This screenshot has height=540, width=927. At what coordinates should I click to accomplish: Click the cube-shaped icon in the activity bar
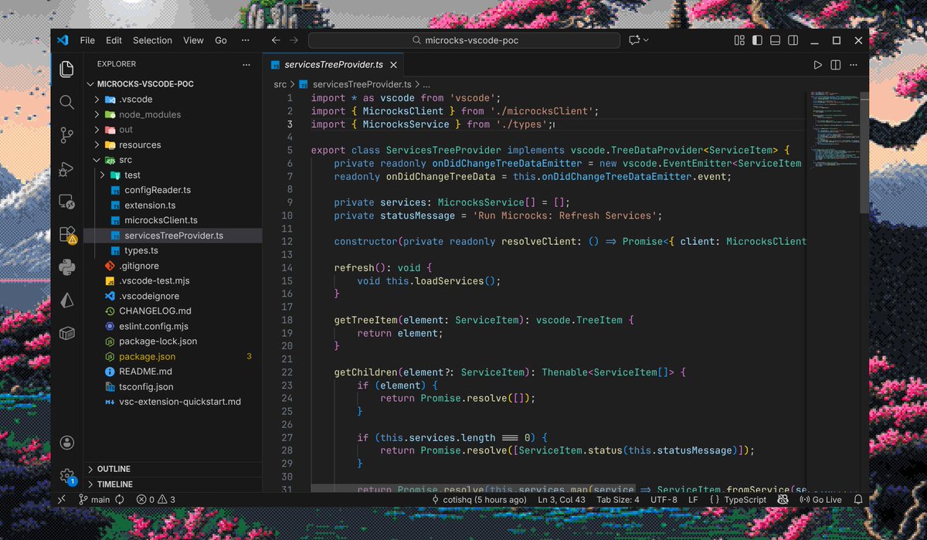click(x=67, y=334)
